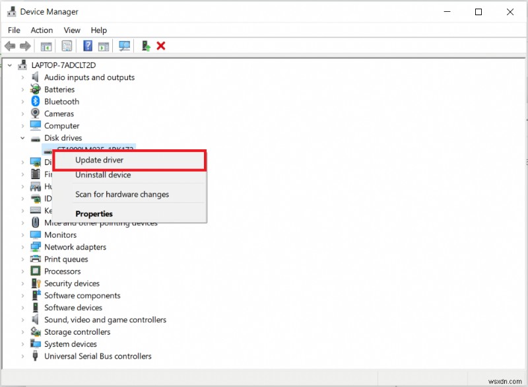Click the Forward navigation arrow
This screenshot has height=387, width=528.
click(x=24, y=46)
